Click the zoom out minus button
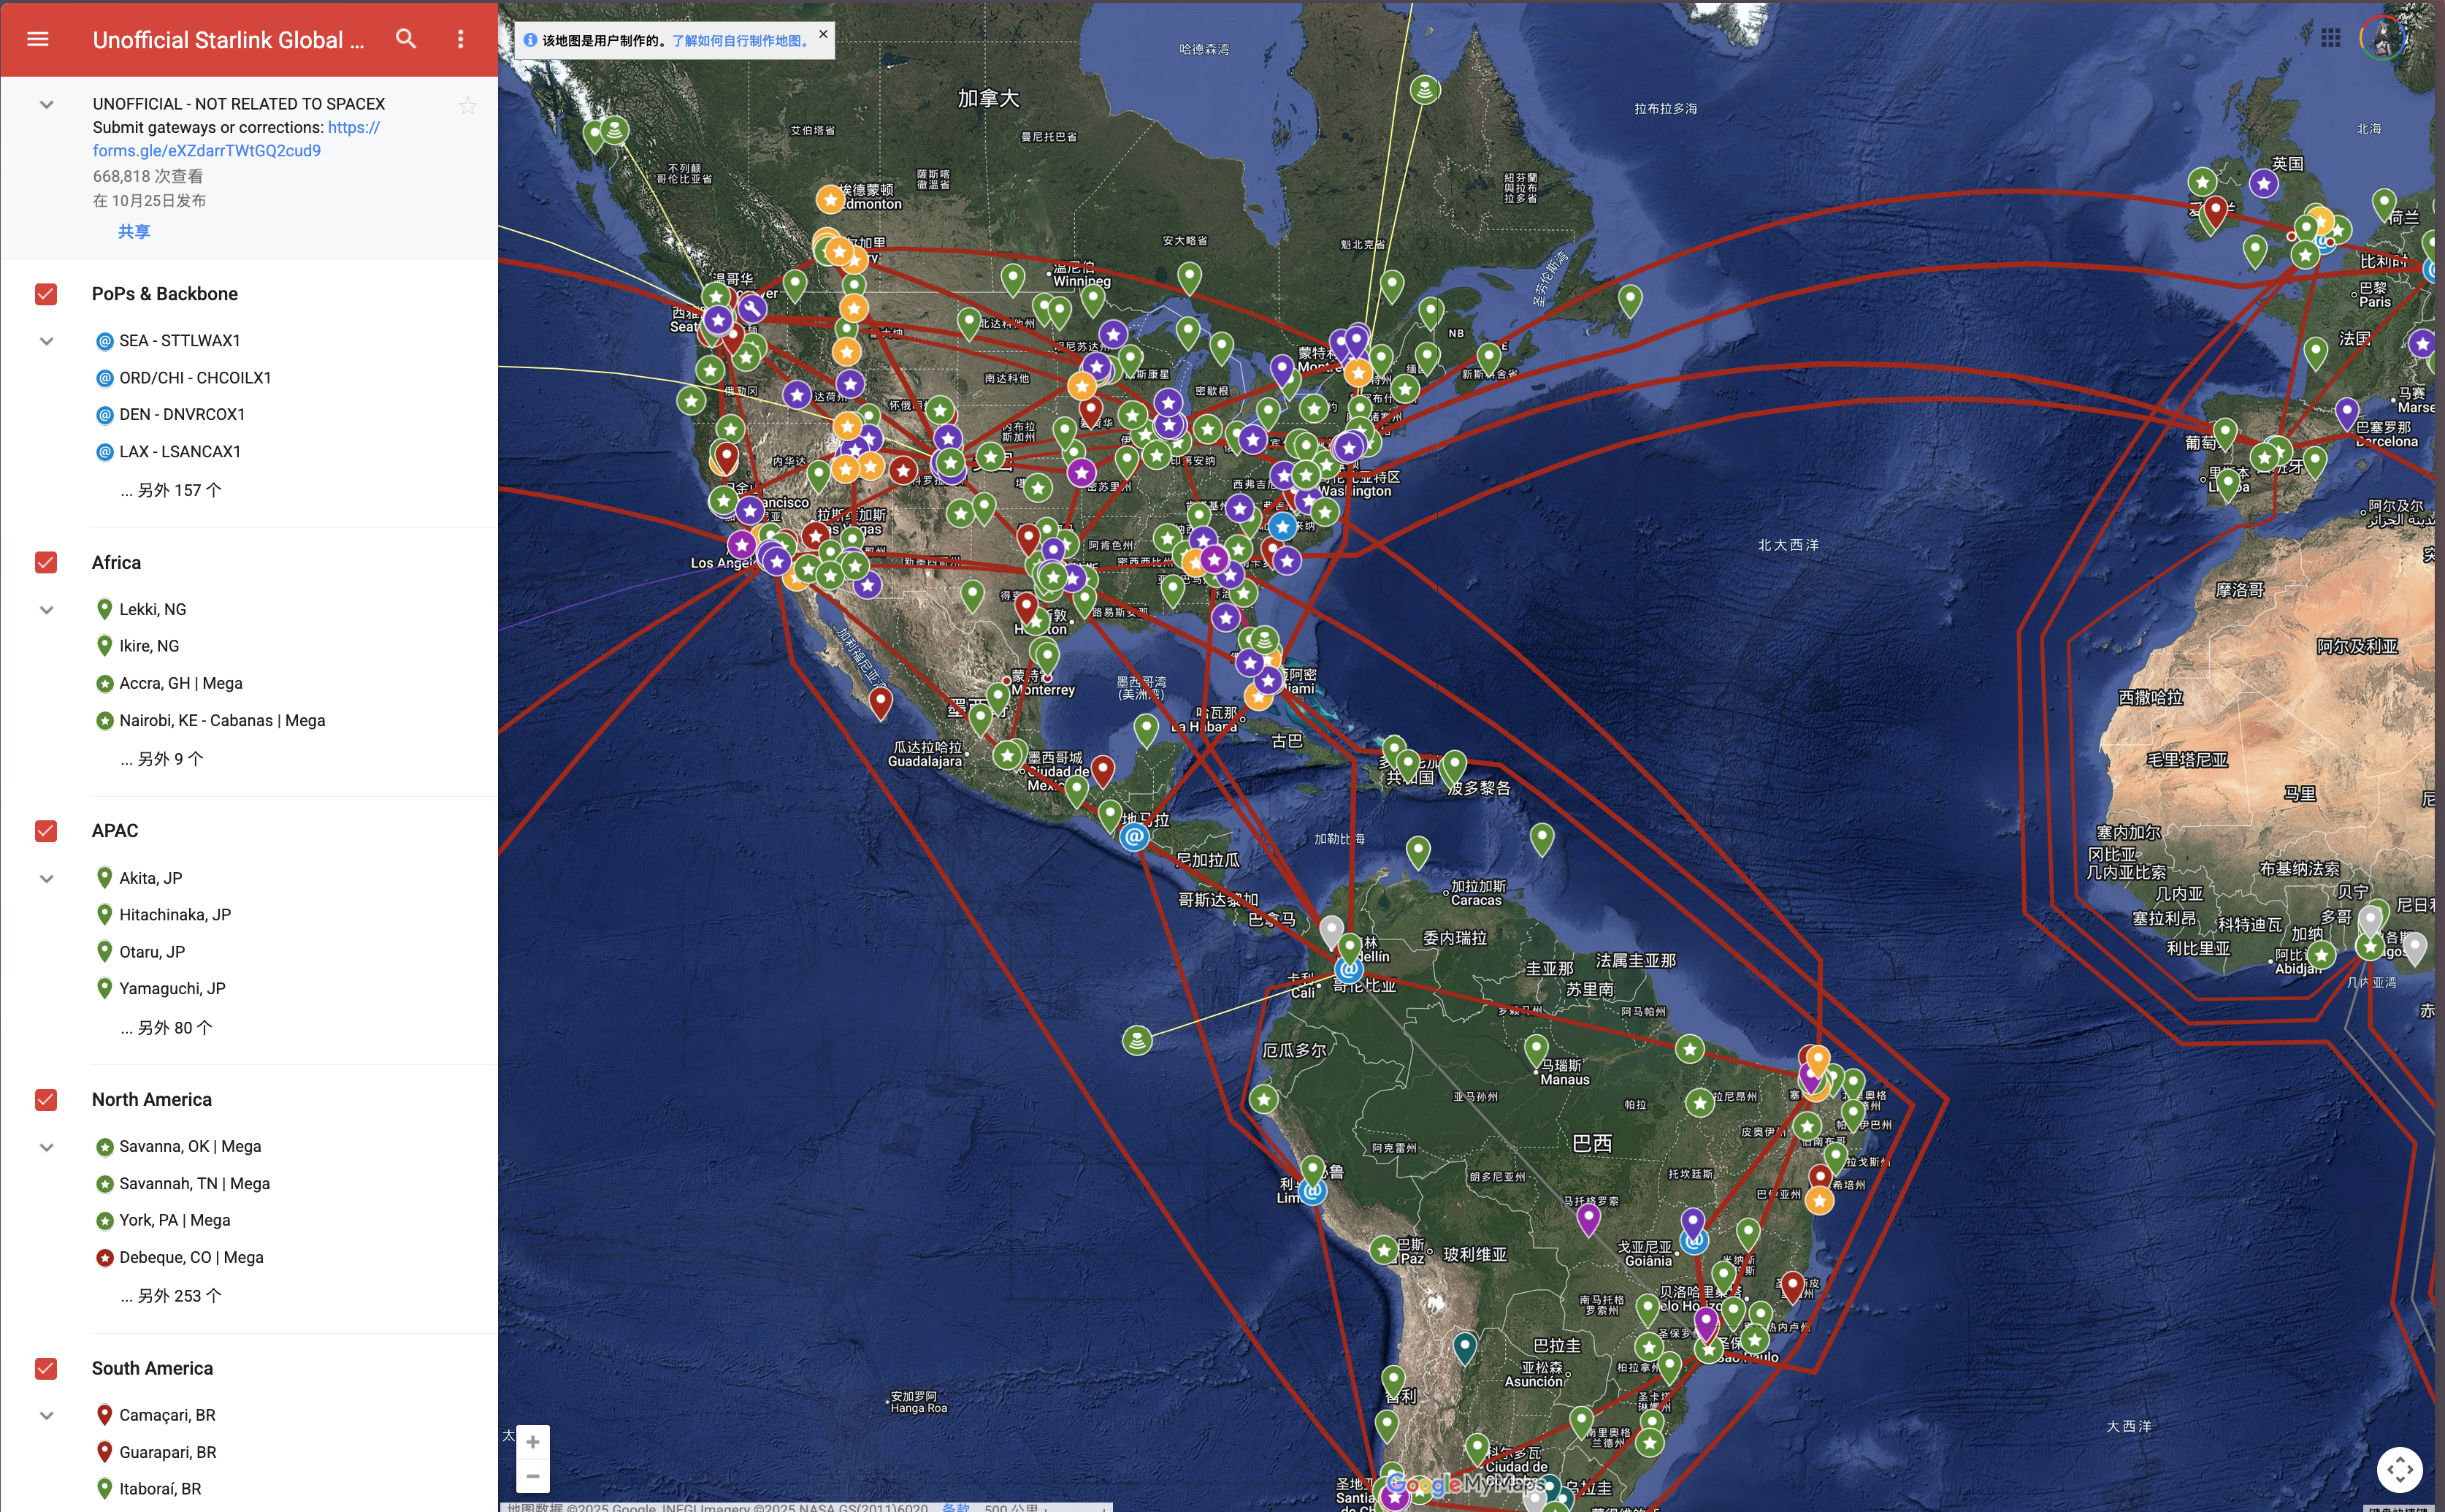Screen dimensions: 2445x1512 pos(533,1476)
